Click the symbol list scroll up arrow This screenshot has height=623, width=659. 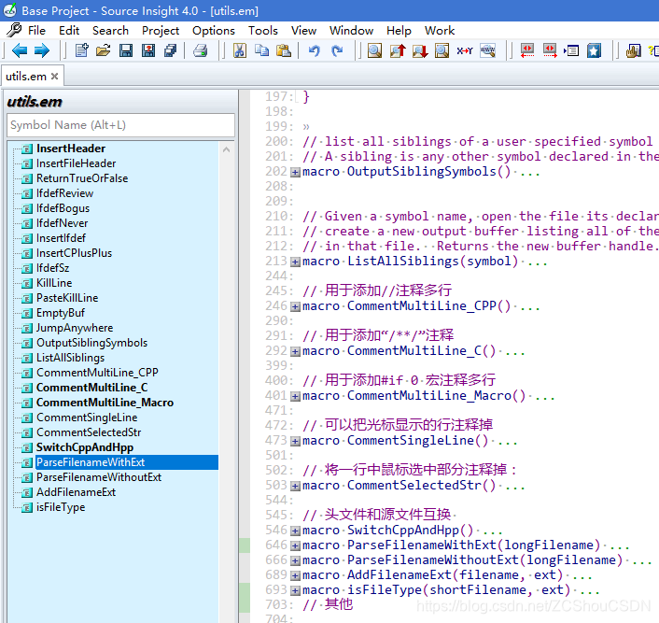click(226, 149)
